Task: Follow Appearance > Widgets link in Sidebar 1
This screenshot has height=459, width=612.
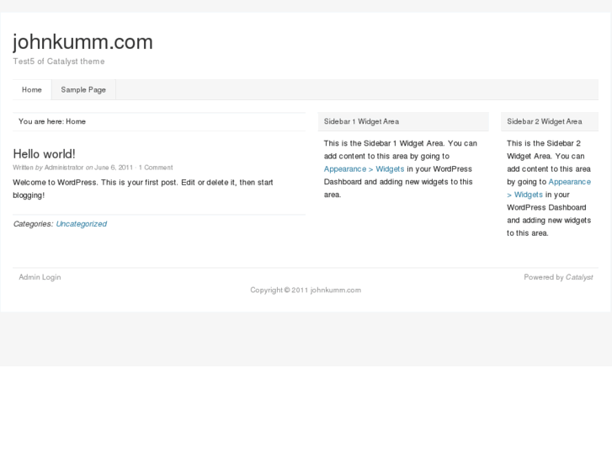Action: 364,169
